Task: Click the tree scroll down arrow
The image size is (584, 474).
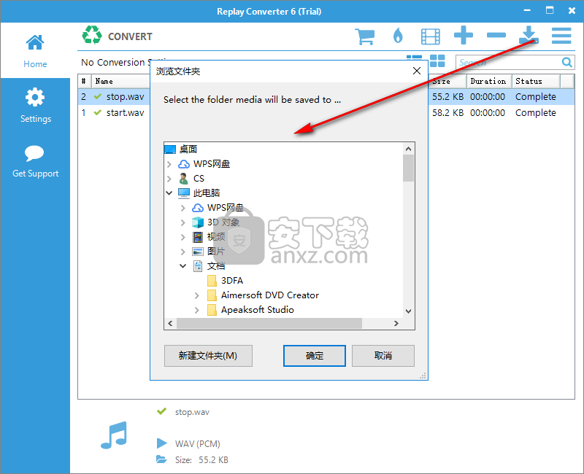Action: tap(408, 311)
